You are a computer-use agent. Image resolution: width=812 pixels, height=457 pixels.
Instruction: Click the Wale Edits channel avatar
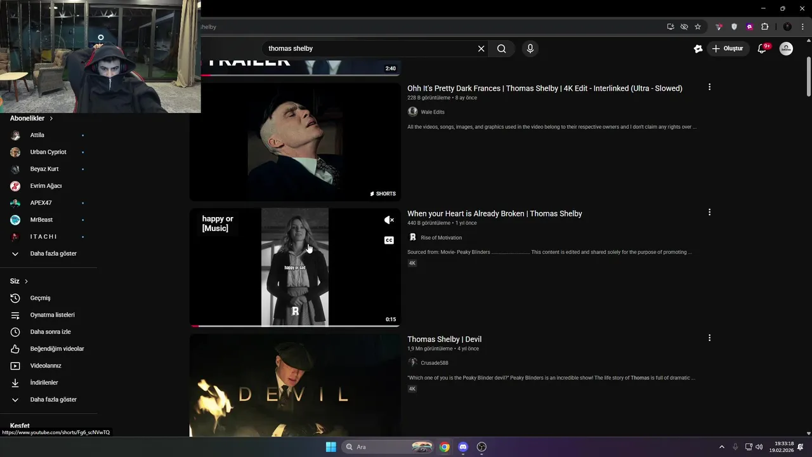tap(412, 112)
